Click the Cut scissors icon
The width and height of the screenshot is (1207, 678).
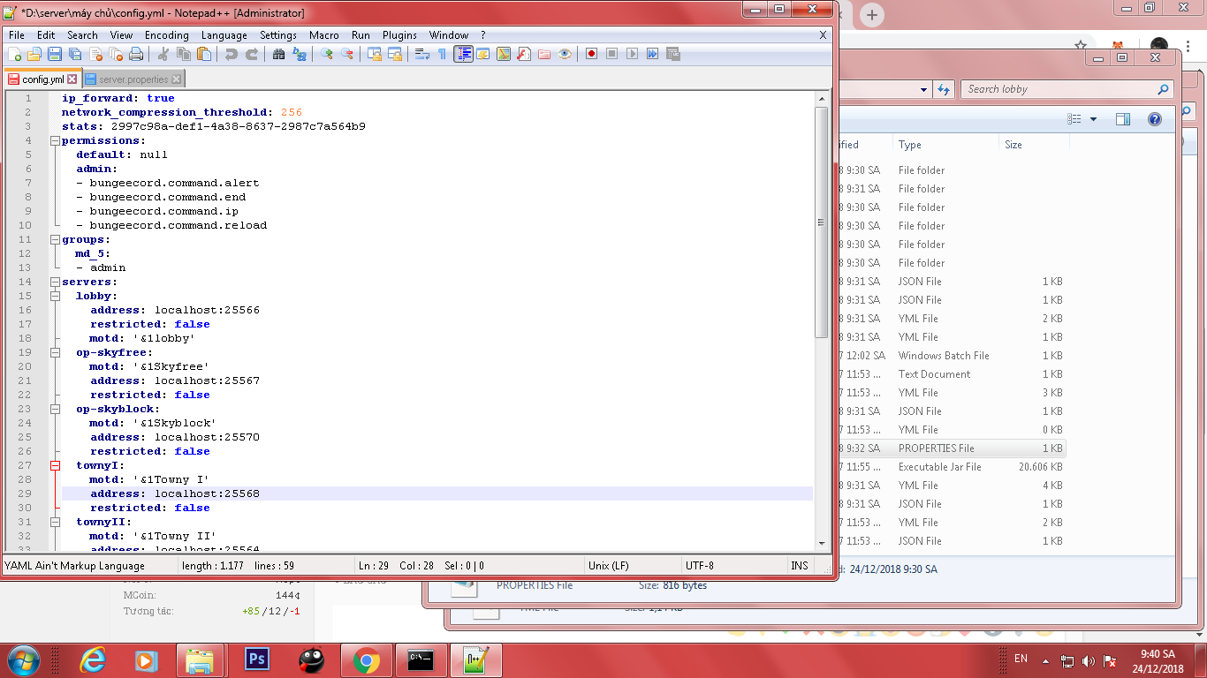coord(164,55)
